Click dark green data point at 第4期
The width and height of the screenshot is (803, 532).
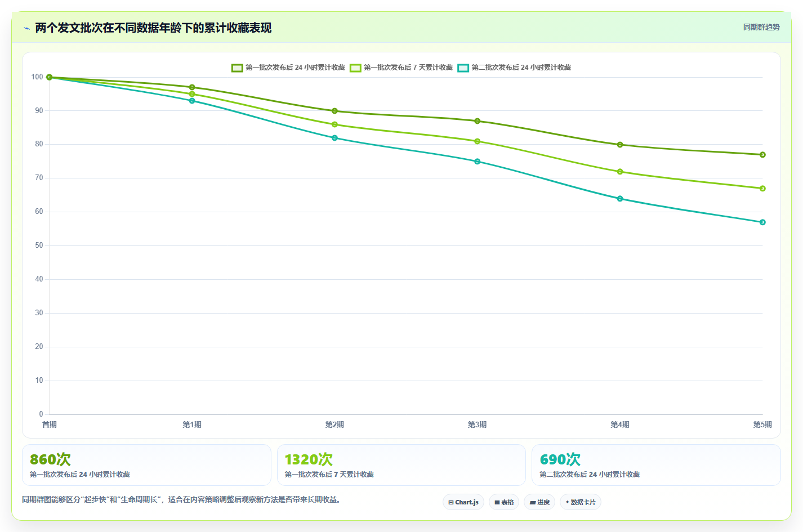[x=620, y=145]
